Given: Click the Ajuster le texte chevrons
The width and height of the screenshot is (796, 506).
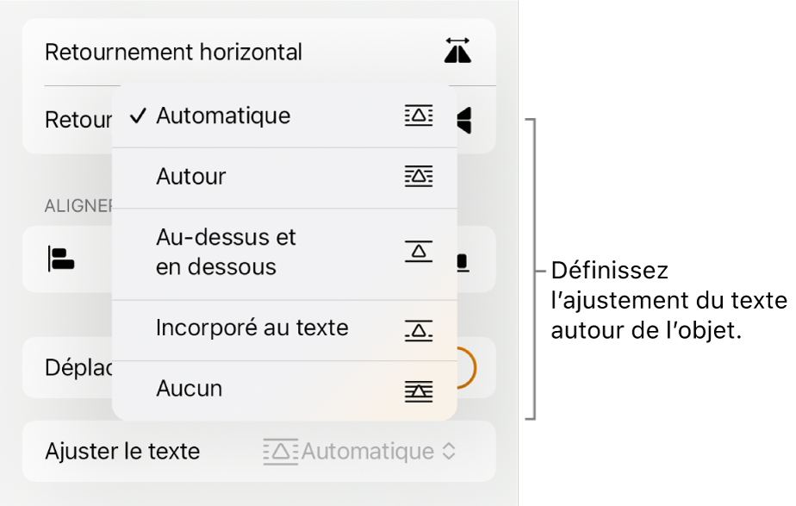Looking at the screenshot, I should [x=448, y=451].
